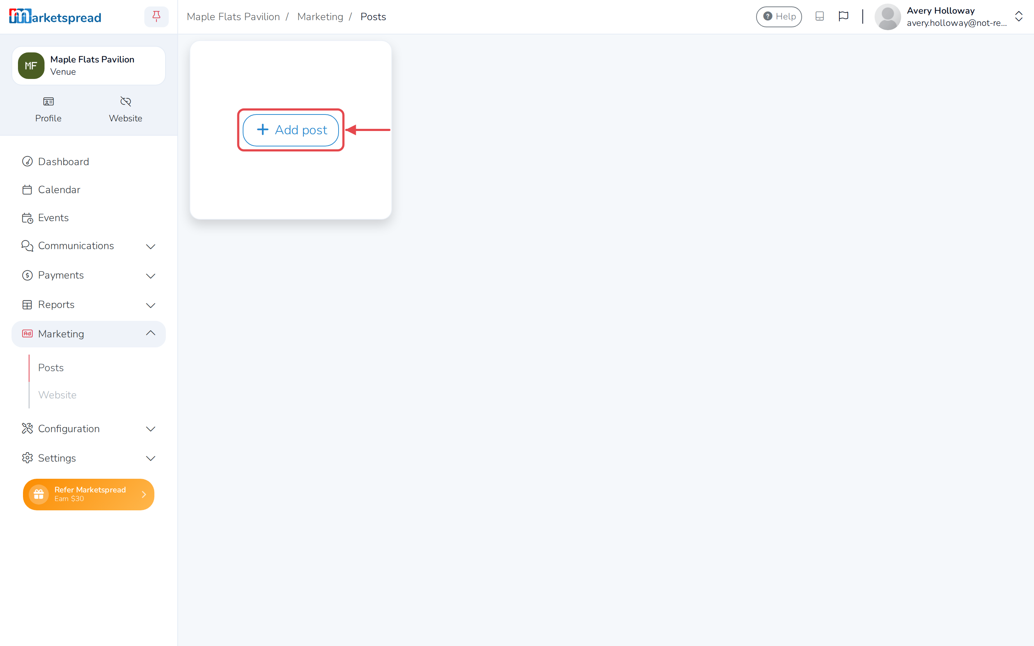Expand the Payments menu chevron
This screenshot has height=646, width=1034.
tap(150, 276)
